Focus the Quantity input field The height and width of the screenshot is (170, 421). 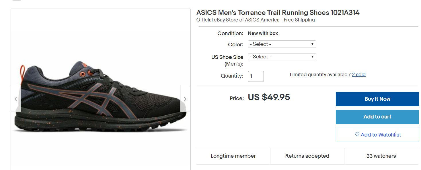(x=256, y=76)
